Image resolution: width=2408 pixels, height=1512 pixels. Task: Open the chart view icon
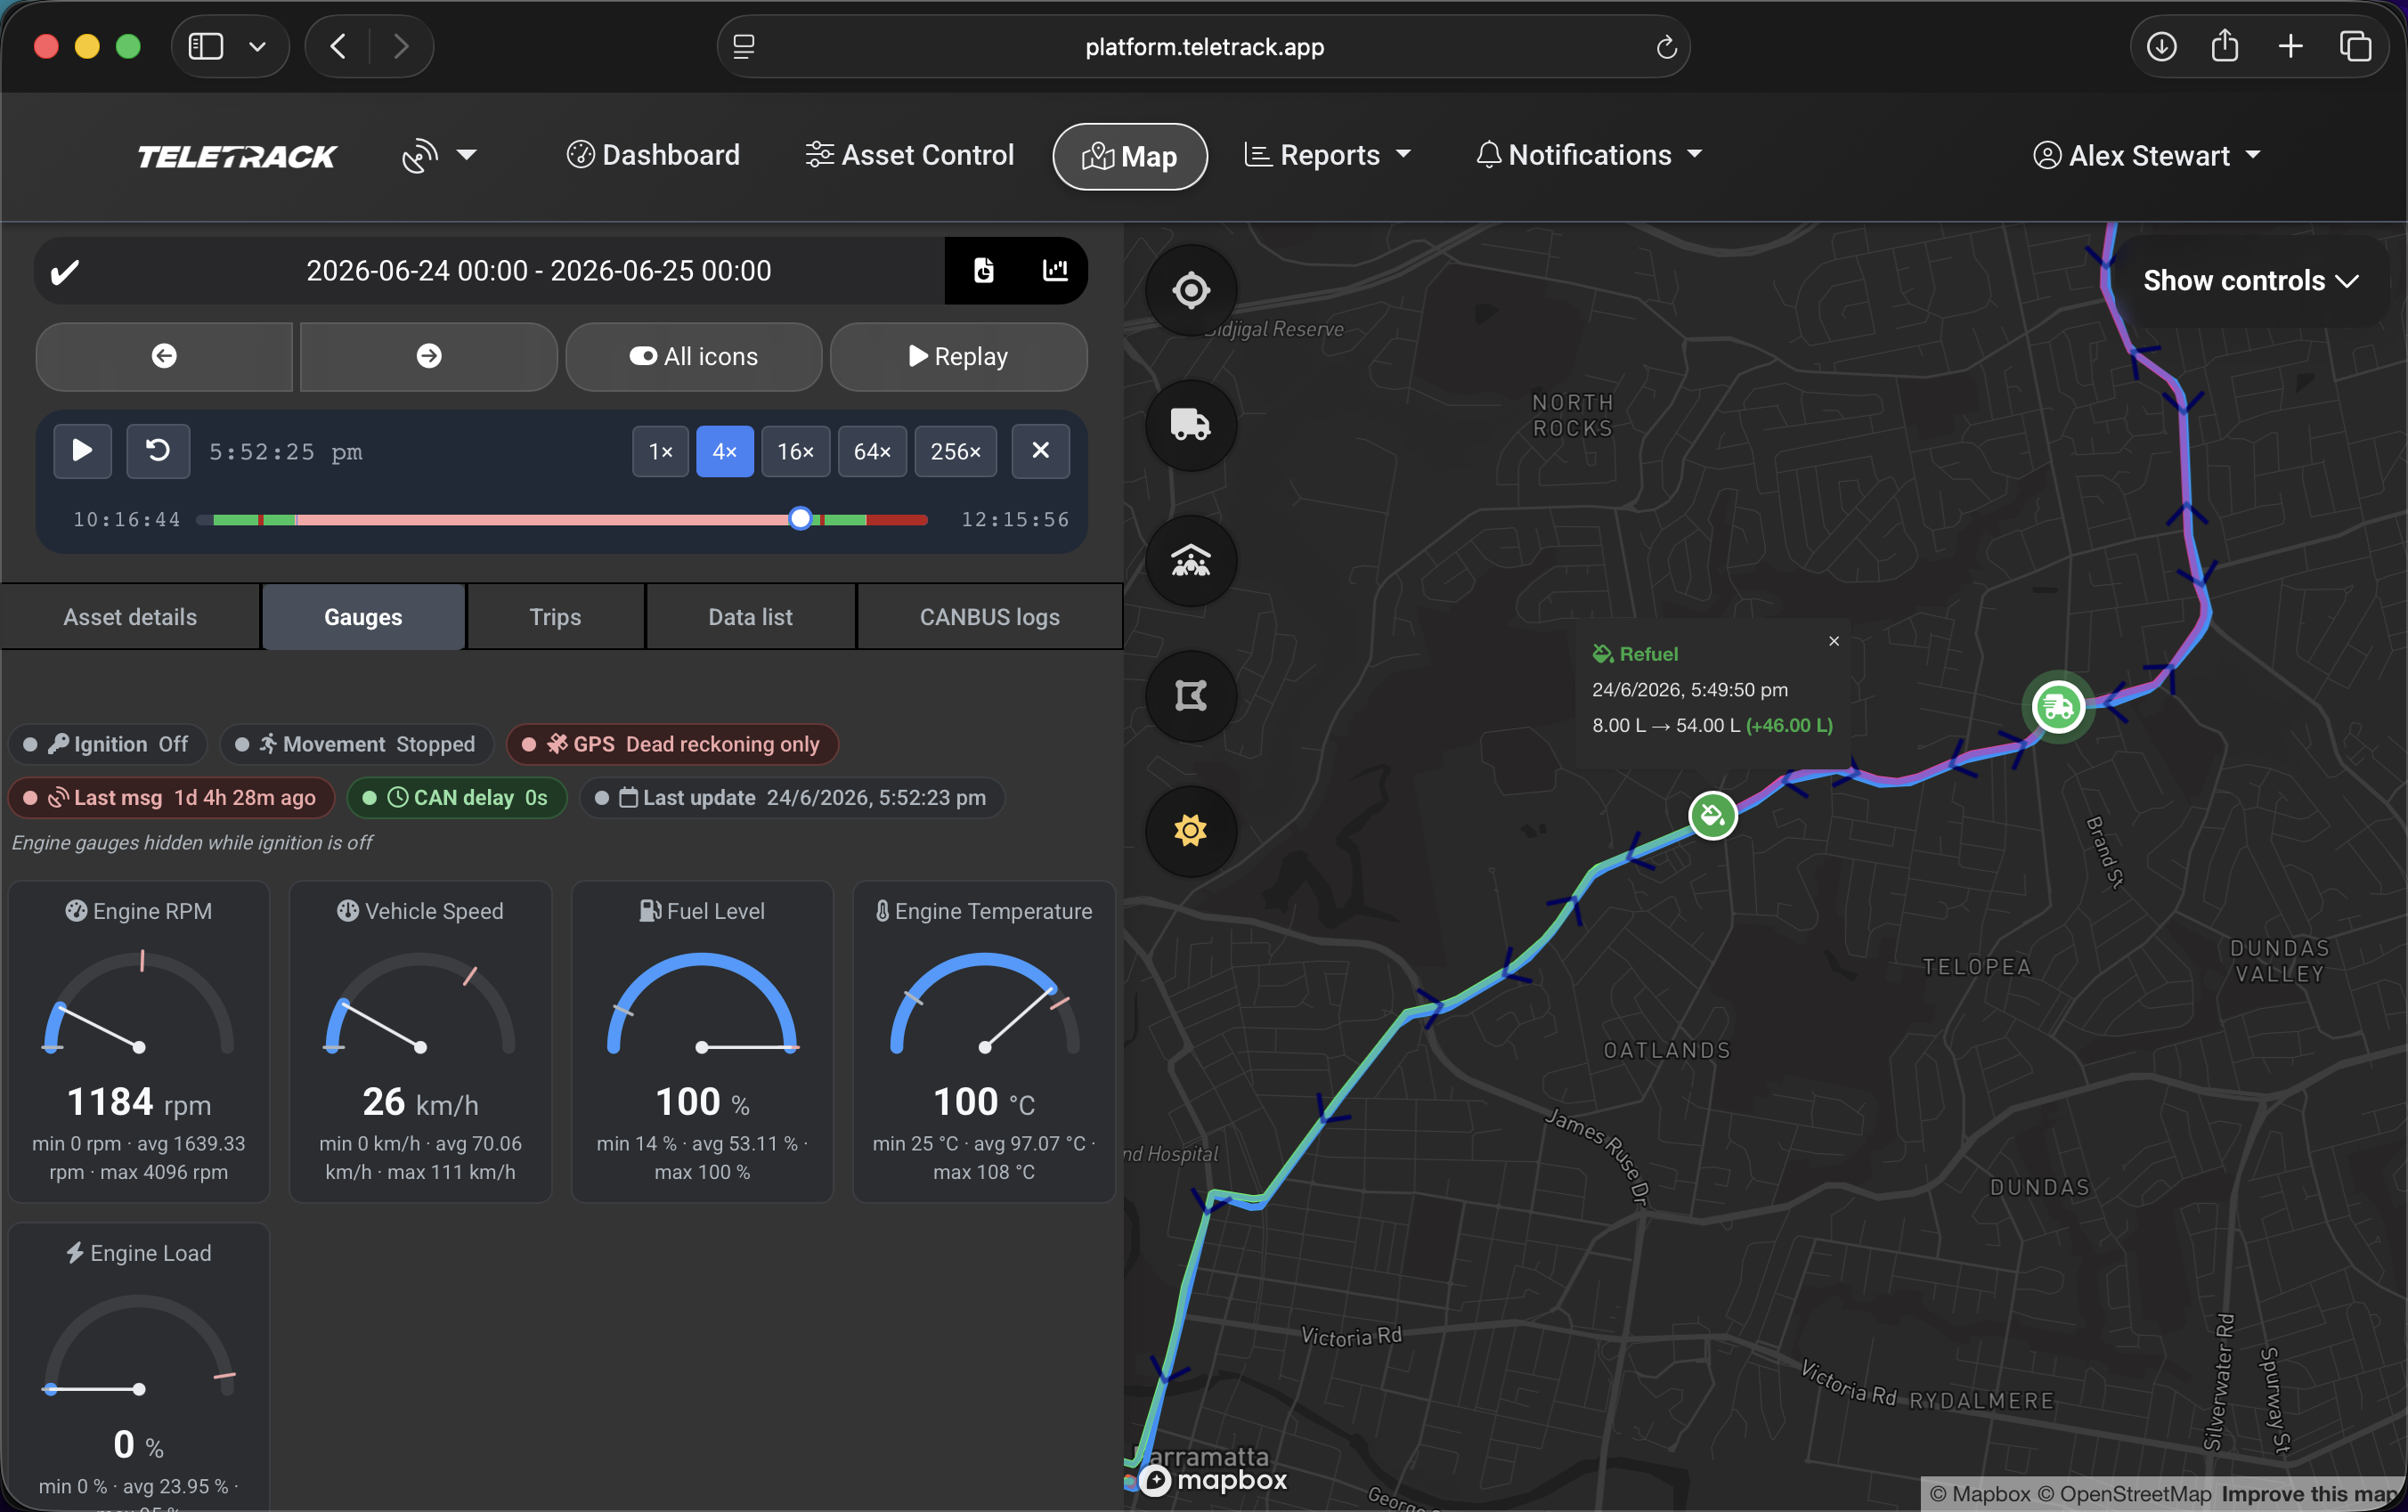coord(1055,270)
